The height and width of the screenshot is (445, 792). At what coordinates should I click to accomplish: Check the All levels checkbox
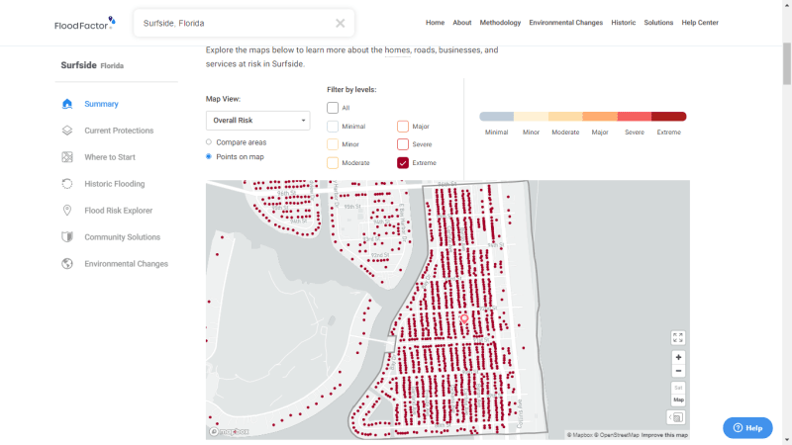click(333, 108)
